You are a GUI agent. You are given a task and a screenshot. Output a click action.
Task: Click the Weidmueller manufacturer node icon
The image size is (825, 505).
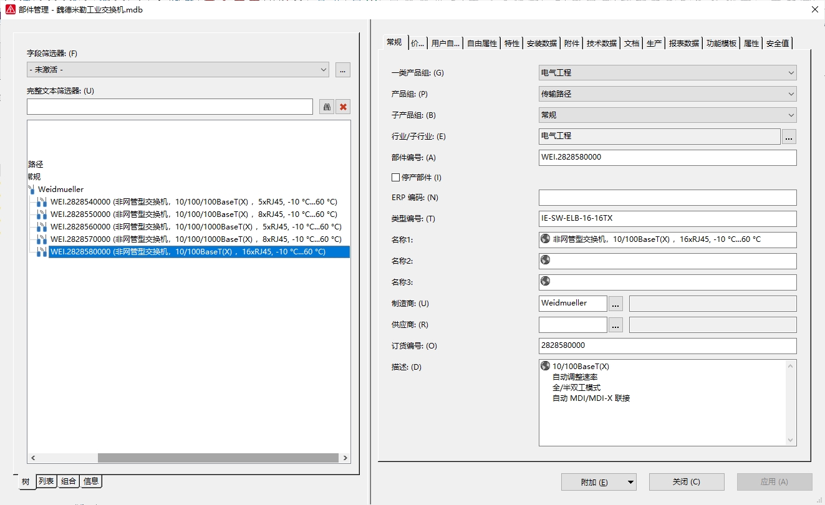31,189
